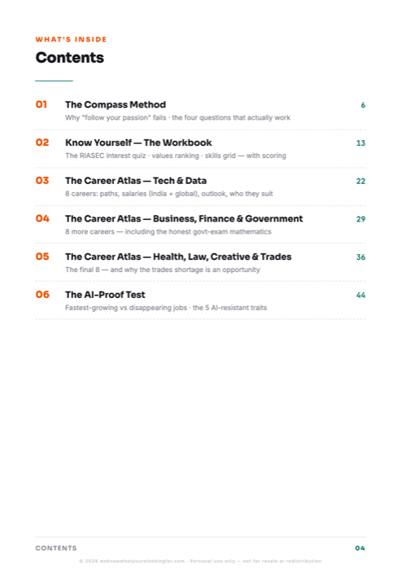Select the orange chapter number 01
The width and height of the screenshot is (401, 570).
coord(41,105)
